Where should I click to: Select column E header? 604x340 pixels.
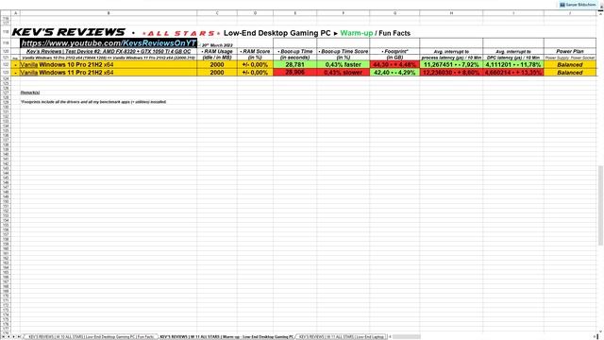(x=295, y=13)
